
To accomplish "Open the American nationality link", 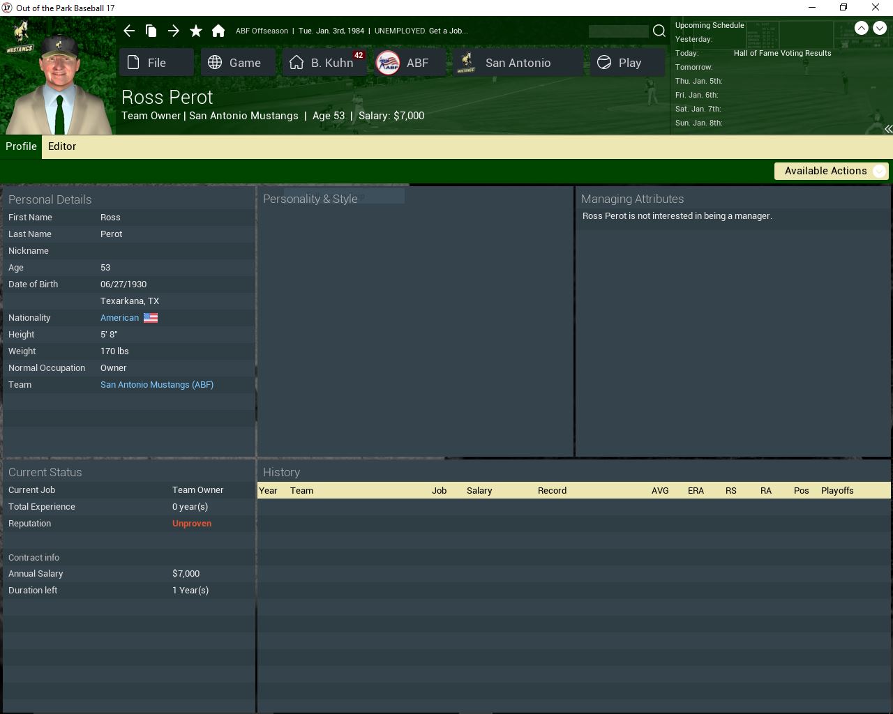I will 119,318.
